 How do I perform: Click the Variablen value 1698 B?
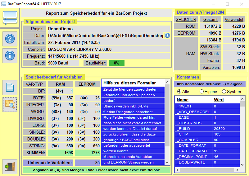(x=234, y=67)
